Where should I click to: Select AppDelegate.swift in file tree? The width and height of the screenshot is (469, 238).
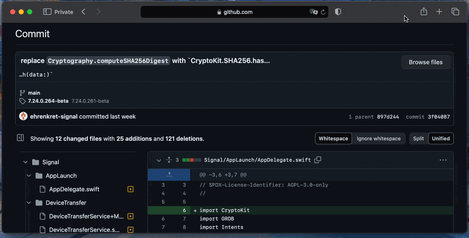(x=74, y=189)
